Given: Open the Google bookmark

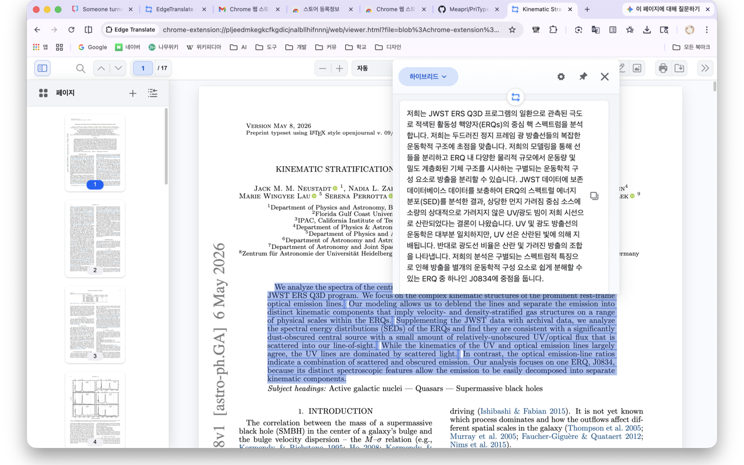Looking at the screenshot, I should click(93, 47).
